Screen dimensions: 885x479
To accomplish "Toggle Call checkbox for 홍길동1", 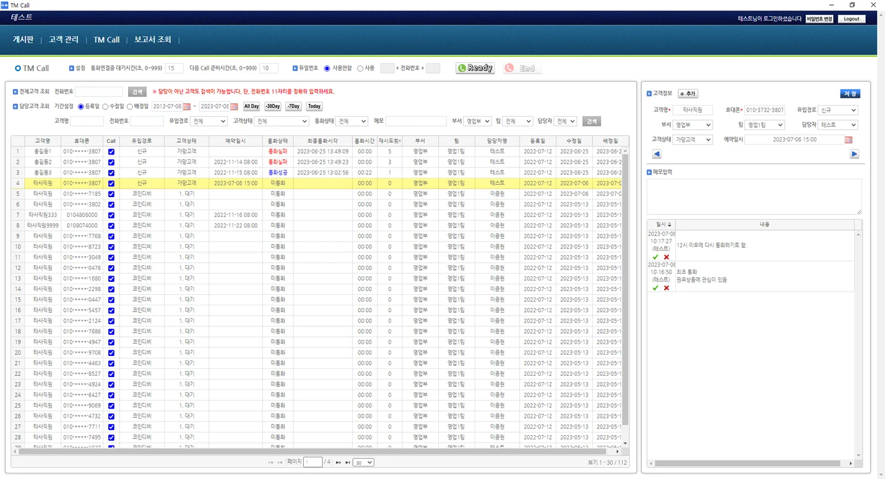I will [x=111, y=151].
